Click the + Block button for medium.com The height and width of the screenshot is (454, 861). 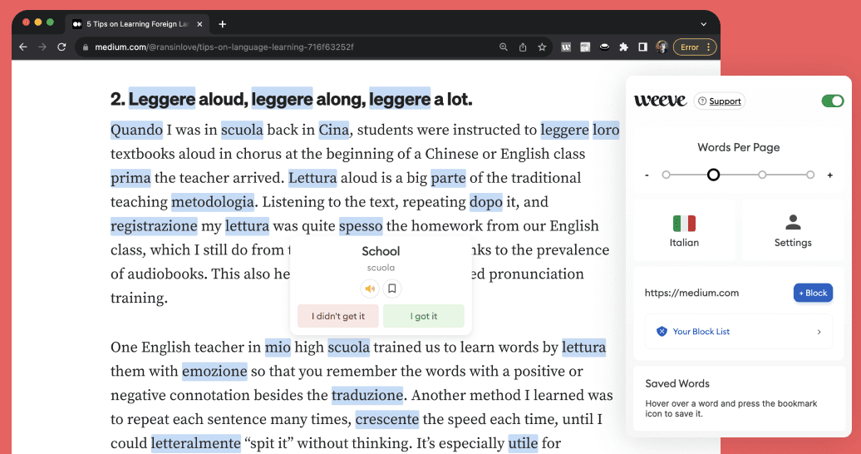(x=812, y=293)
